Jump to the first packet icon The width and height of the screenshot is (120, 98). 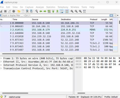pos(53,11)
